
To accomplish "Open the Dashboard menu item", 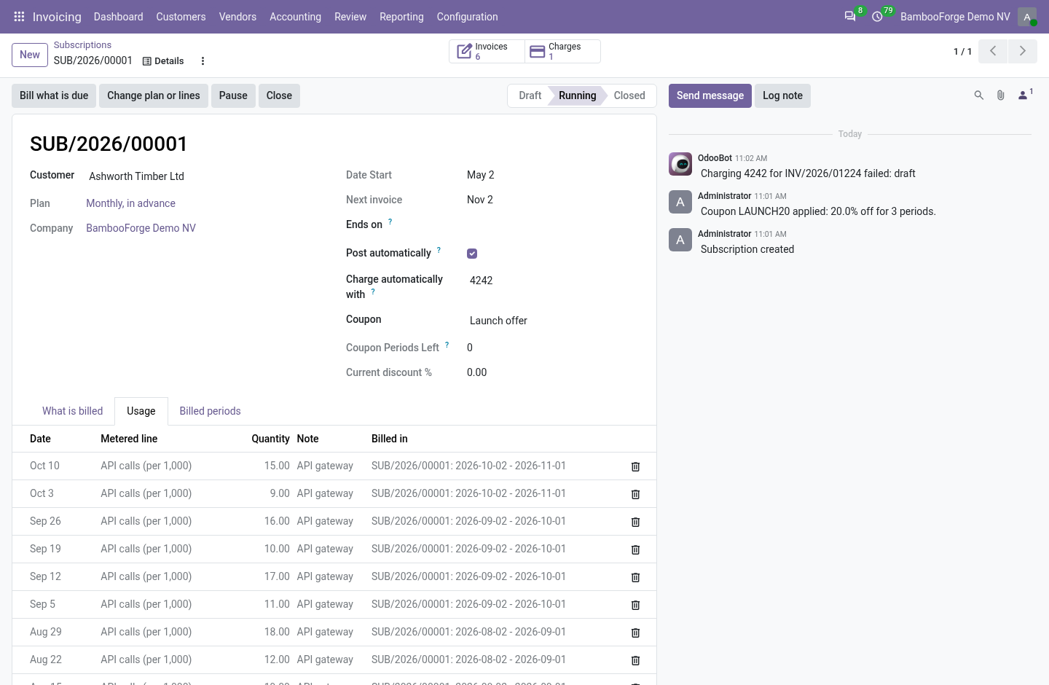I will click(x=118, y=17).
